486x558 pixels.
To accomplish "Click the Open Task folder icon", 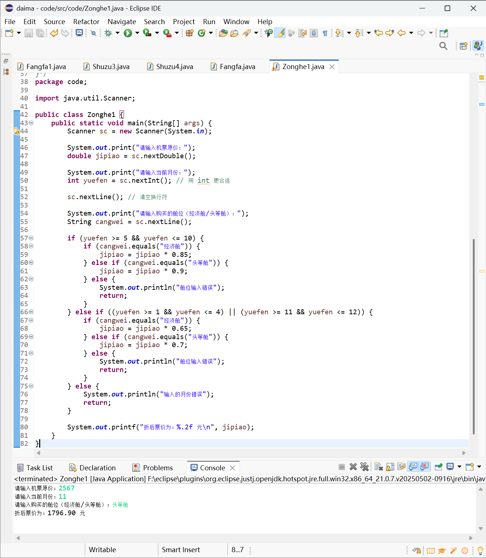I will [x=234, y=33].
